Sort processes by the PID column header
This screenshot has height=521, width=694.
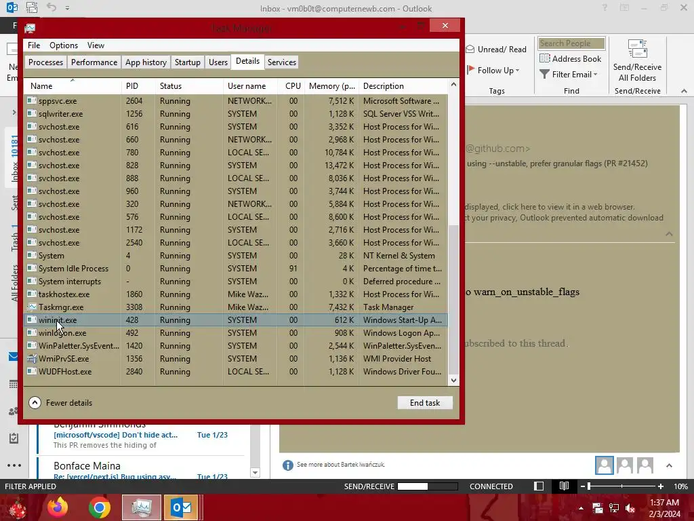138,86
